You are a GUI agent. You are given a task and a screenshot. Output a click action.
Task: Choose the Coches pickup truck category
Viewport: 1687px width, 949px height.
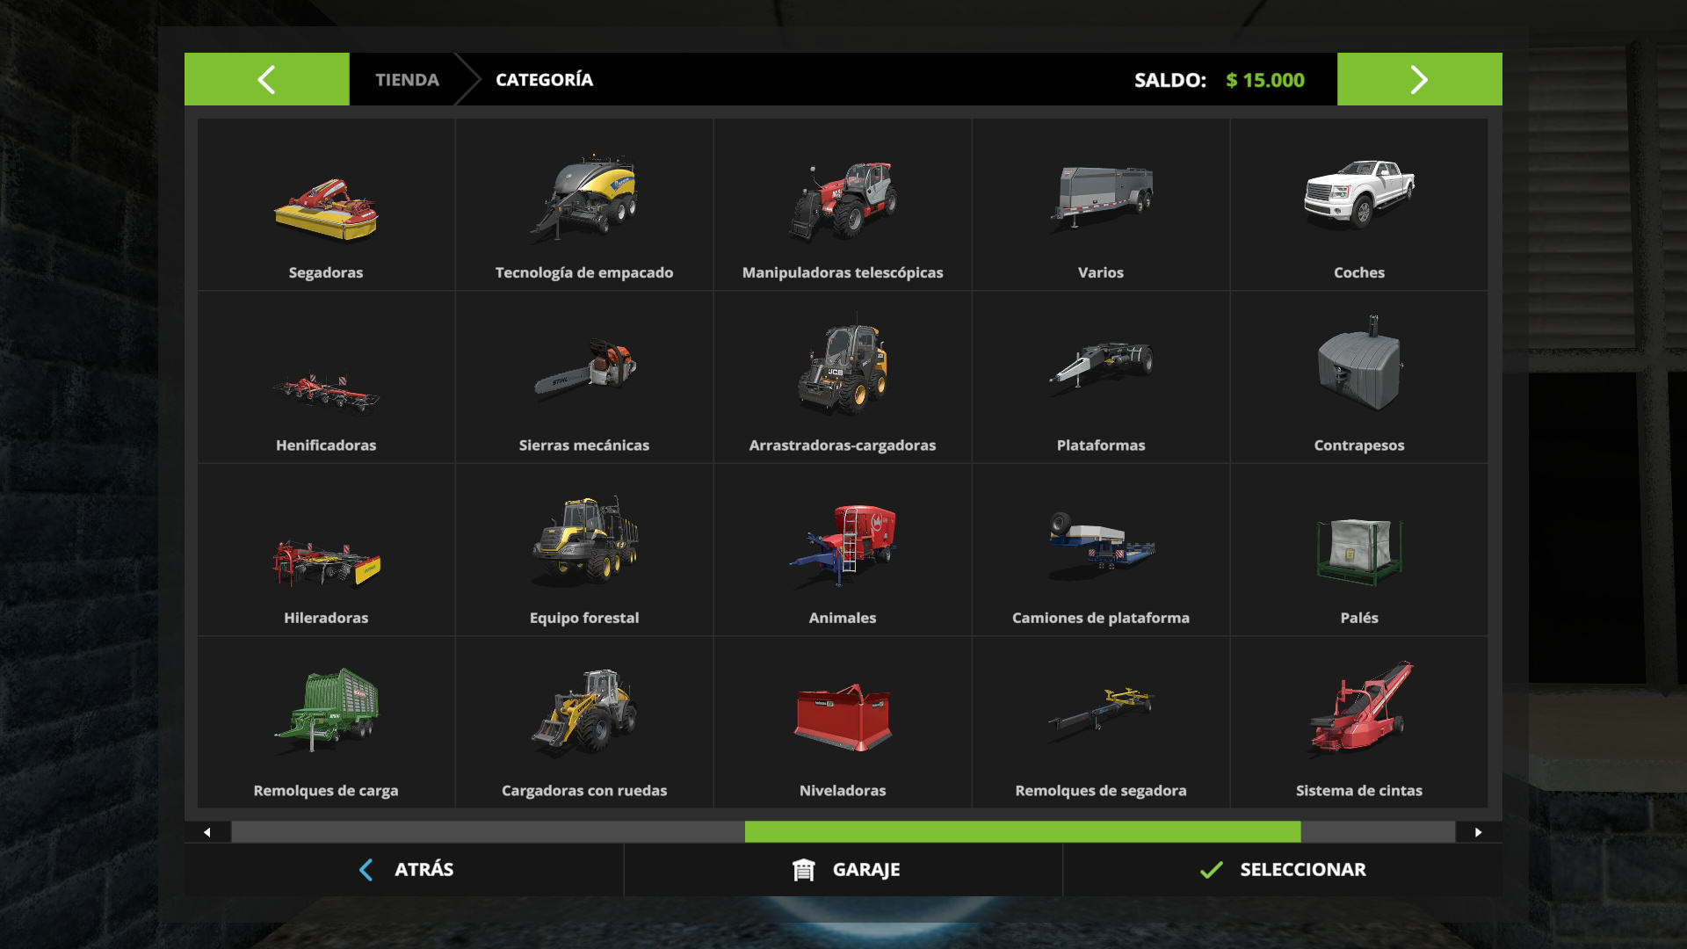(1359, 205)
